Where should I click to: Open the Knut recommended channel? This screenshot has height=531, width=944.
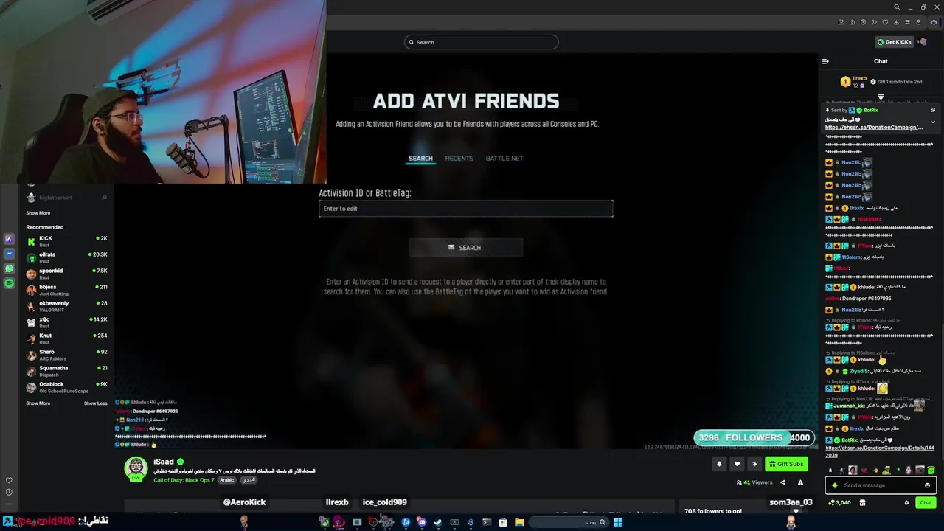[66, 339]
